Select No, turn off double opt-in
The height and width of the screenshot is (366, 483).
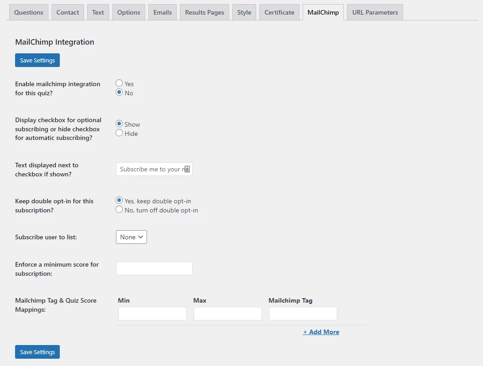(119, 210)
